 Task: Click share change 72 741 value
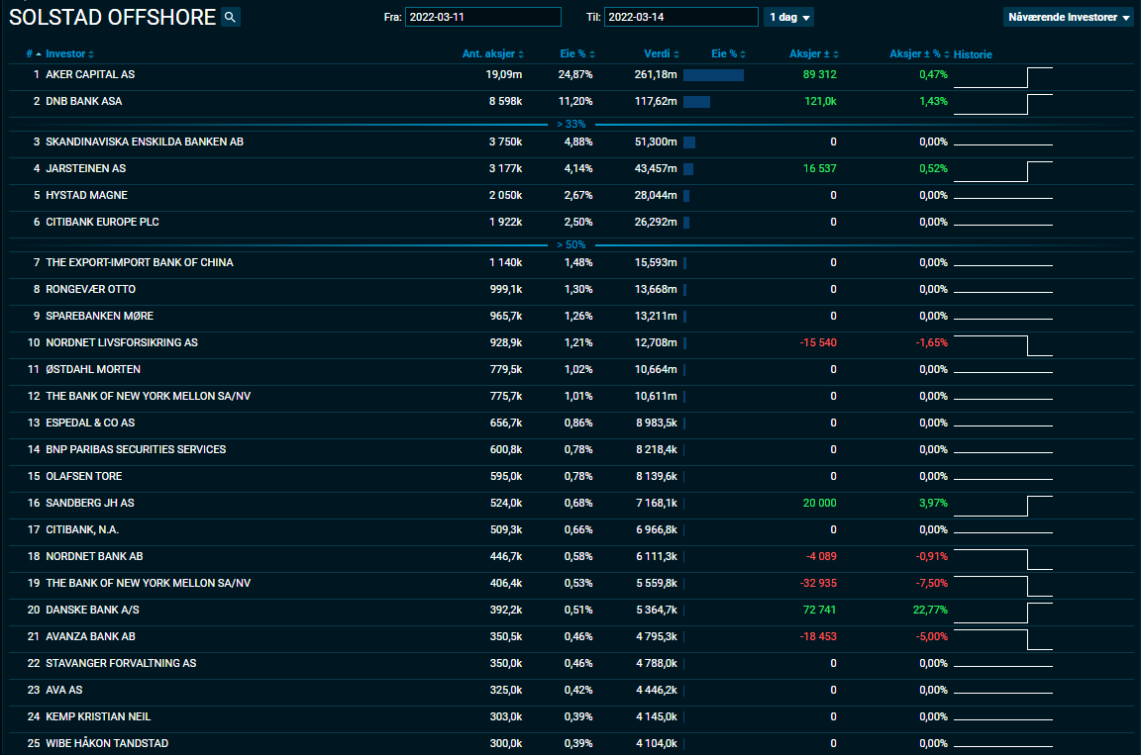pos(819,610)
